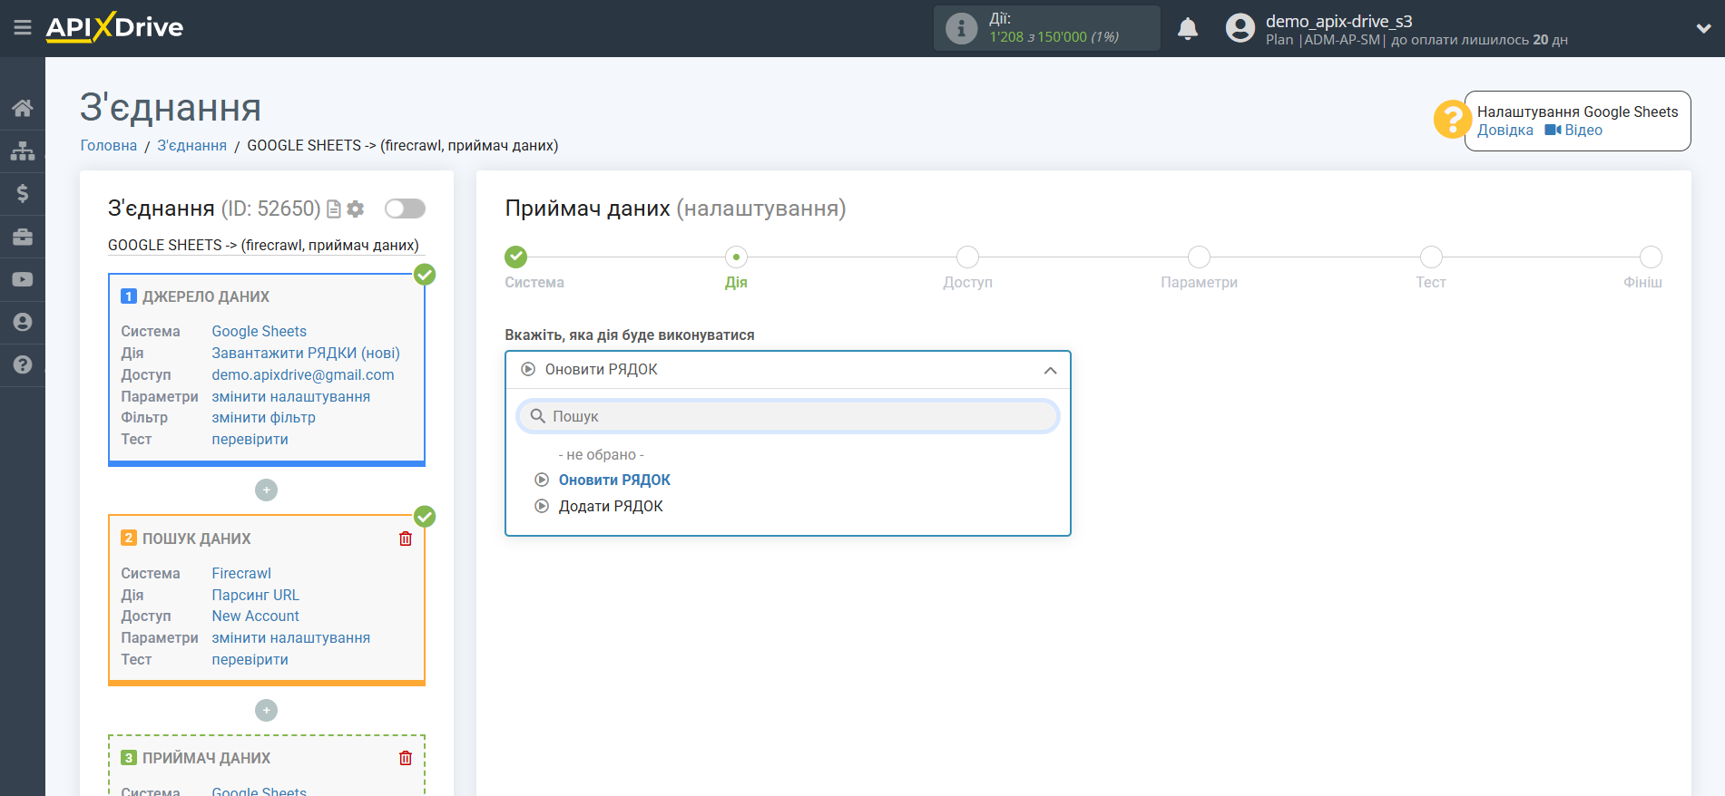Go to the Система step
This screenshot has width=1725, height=796.
point(516,257)
